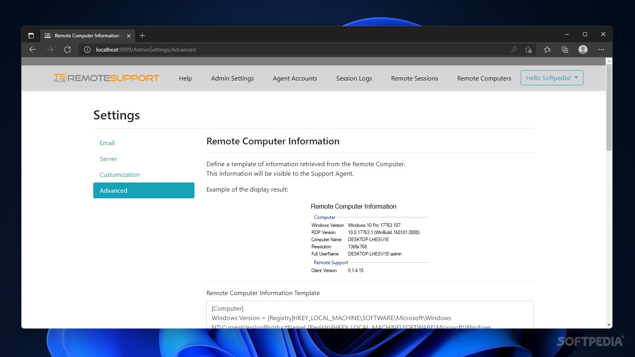This screenshot has width=635, height=357.
Task: Open the tab actions menu icon
Action: click(31, 36)
